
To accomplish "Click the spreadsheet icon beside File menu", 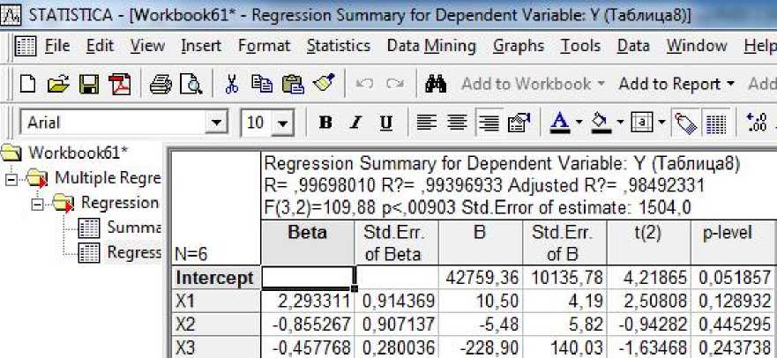I will [26, 47].
